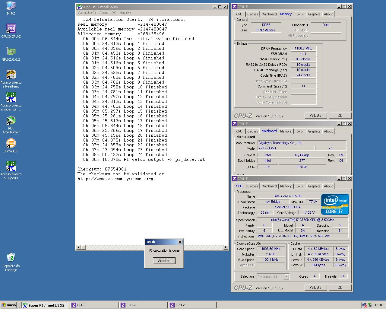Click the Inicio start button
This screenshot has width=386, height=309.
8,305
